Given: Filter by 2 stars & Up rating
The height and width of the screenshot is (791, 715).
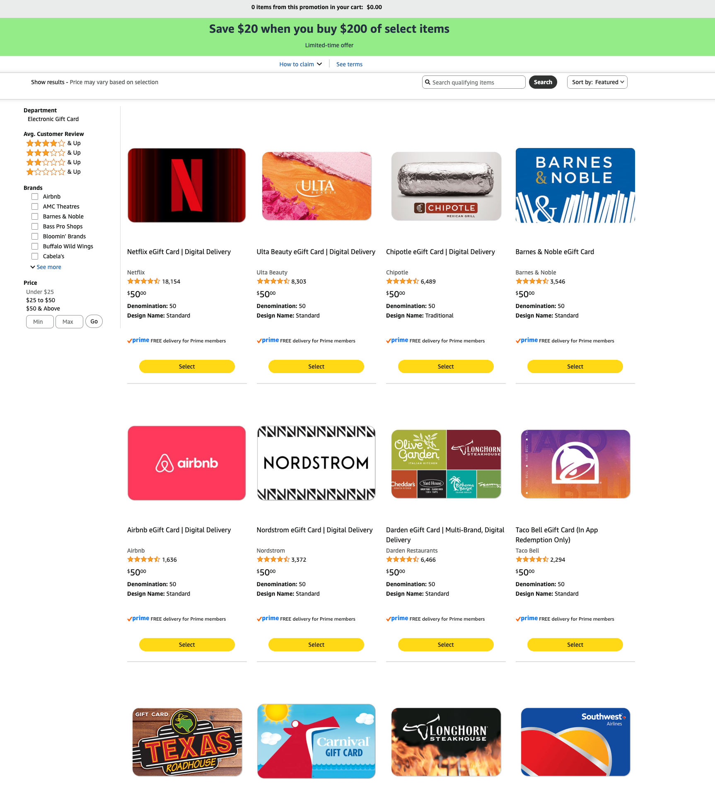Looking at the screenshot, I should click(x=53, y=162).
